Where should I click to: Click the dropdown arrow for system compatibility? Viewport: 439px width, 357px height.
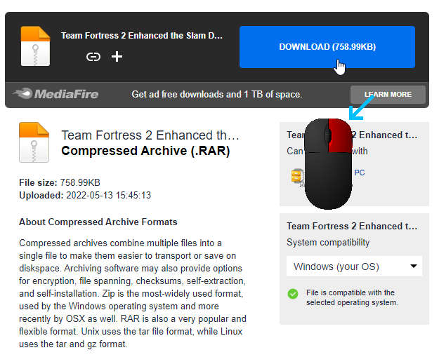tap(414, 266)
